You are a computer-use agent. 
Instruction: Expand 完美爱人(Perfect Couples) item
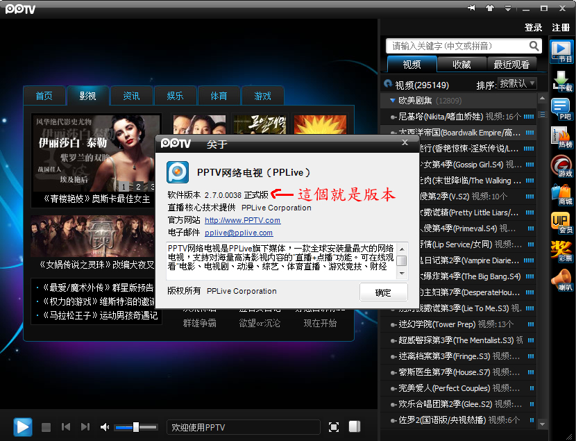(459, 388)
